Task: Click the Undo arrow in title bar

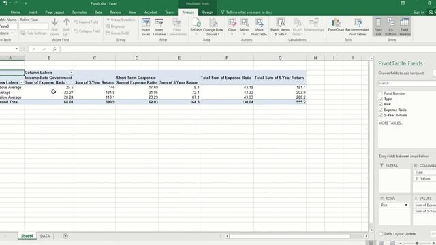Action: (5, 3)
